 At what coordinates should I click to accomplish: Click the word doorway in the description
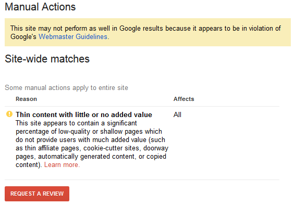(x=156, y=148)
